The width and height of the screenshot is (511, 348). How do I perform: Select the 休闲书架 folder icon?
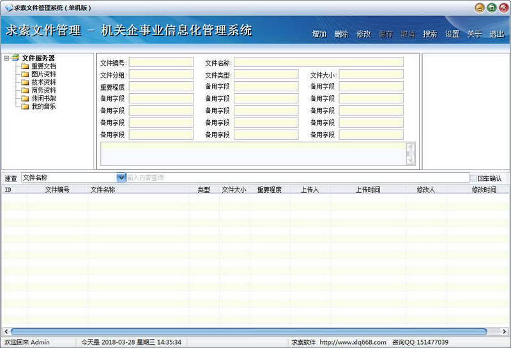click(x=25, y=98)
